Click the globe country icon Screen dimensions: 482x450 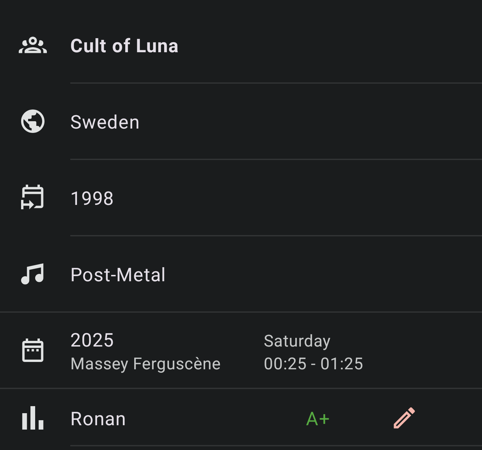point(33,121)
